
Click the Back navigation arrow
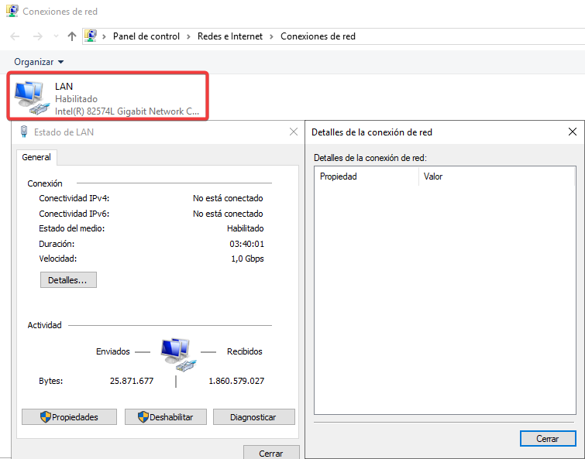(x=15, y=36)
